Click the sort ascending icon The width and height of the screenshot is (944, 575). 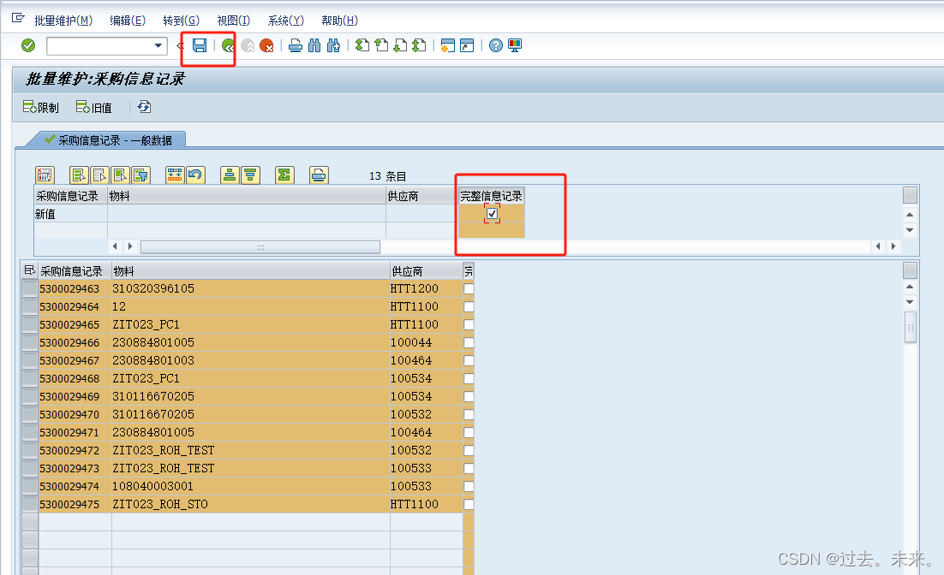click(x=230, y=175)
